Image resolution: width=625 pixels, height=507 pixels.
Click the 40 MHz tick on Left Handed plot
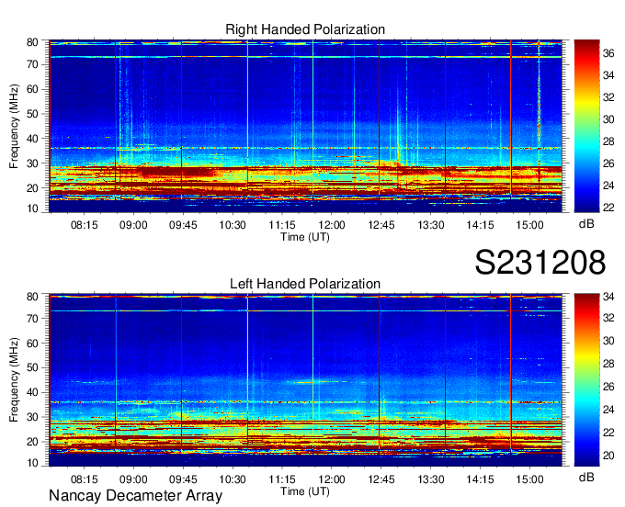pos(32,393)
